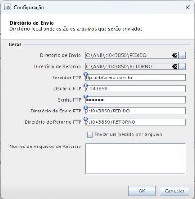Focus the Servidor FTP field
The image size is (195, 199).
pyautogui.click(x=135, y=78)
